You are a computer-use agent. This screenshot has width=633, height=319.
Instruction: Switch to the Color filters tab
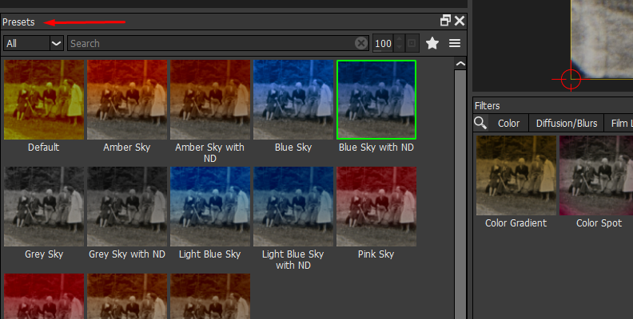[x=508, y=123]
